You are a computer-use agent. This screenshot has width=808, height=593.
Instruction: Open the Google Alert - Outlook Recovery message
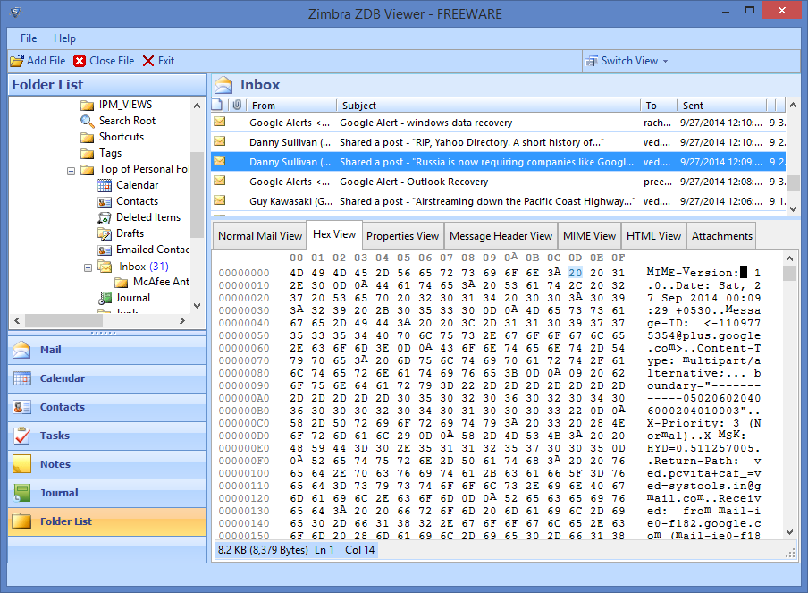point(499,182)
